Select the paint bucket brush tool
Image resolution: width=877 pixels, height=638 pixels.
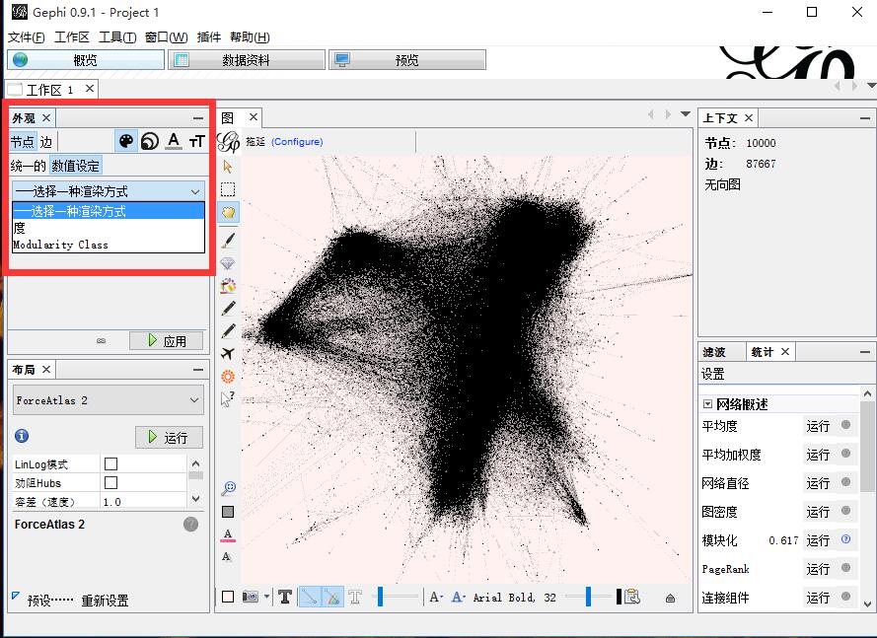tap(228, 286)
